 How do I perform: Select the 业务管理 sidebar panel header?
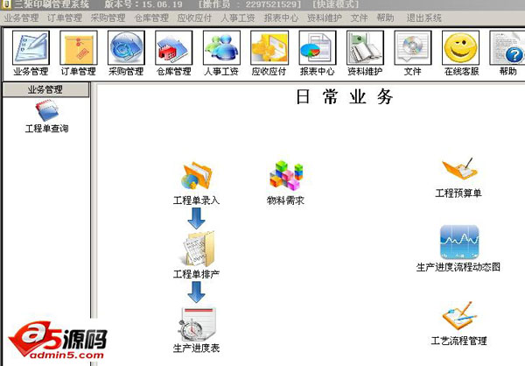coord(45,90)
